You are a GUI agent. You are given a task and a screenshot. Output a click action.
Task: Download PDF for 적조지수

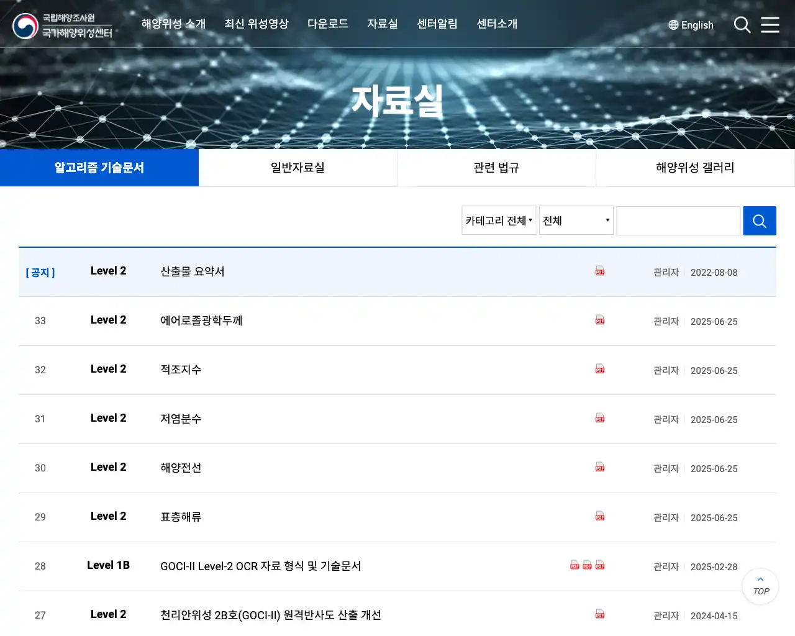point(600,369)
